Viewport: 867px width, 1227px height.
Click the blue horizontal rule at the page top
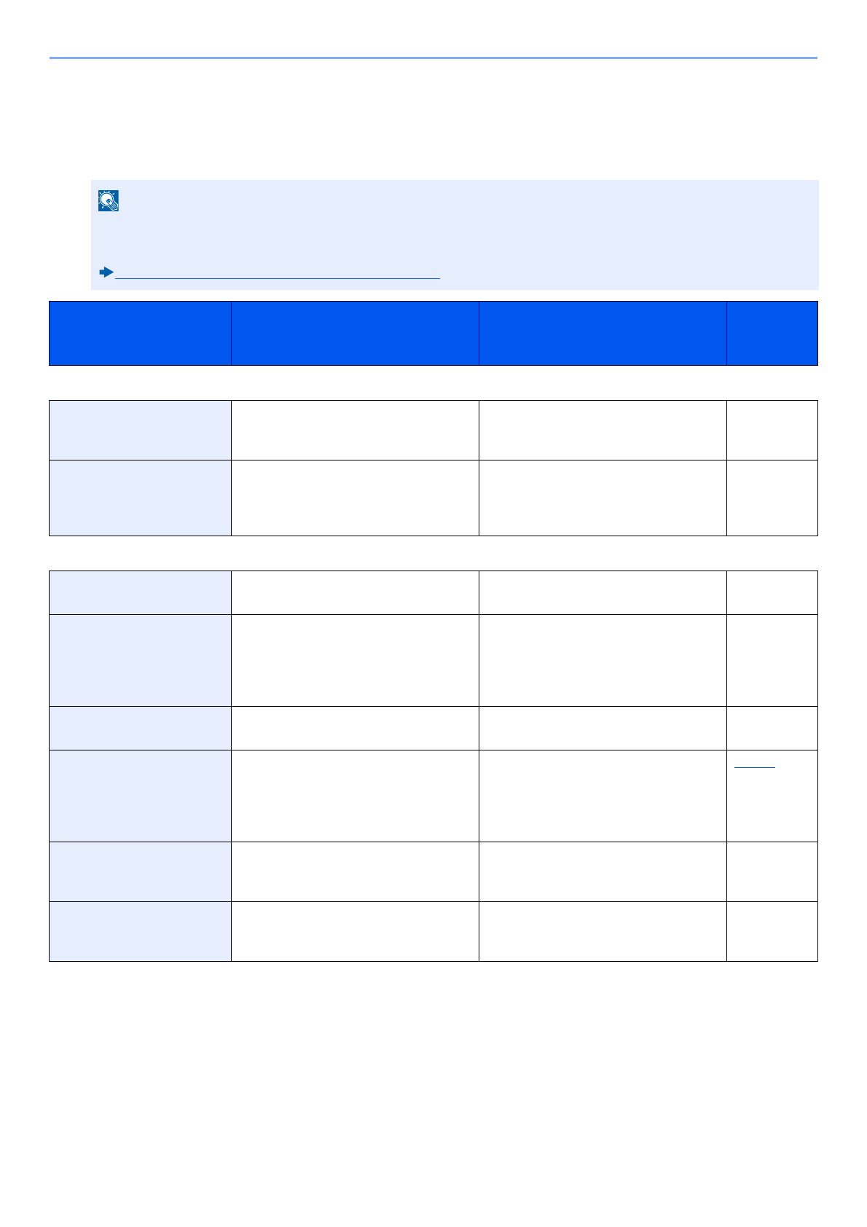click(433, 58)
